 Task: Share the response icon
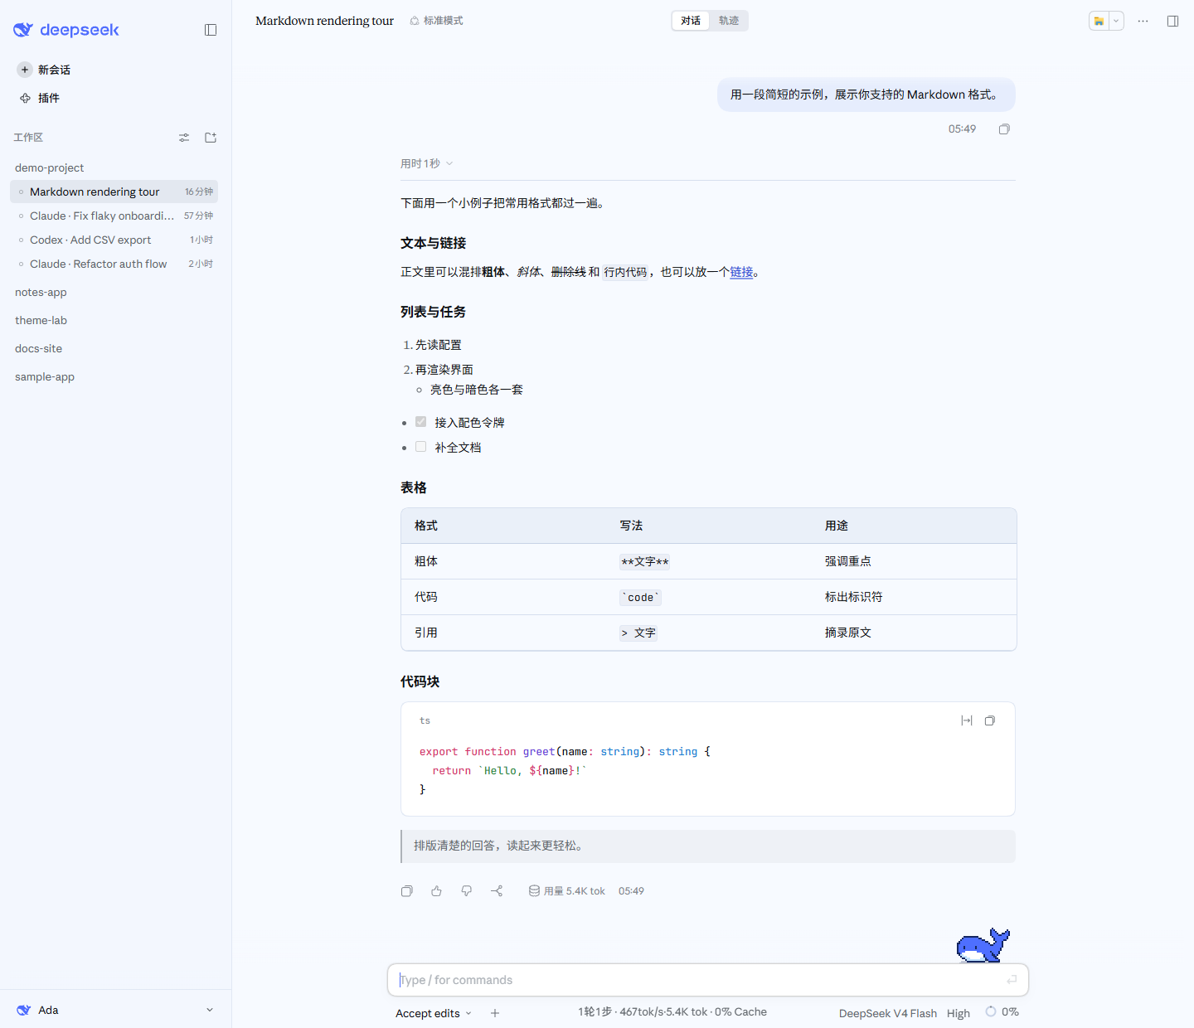(497, 891)
